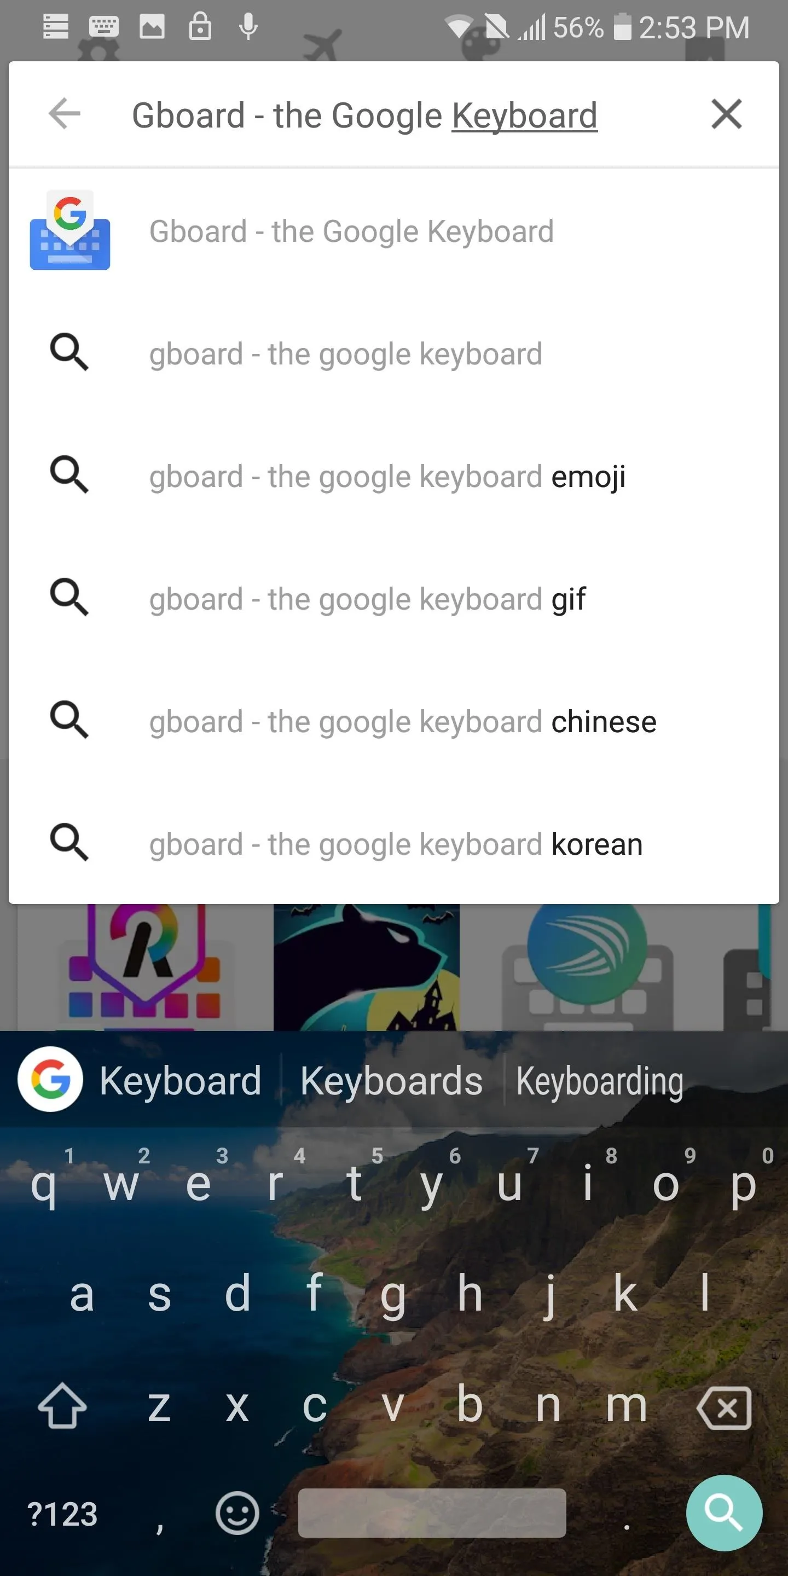Pick the "Keyboard" word suggestion

[181, 1081]
